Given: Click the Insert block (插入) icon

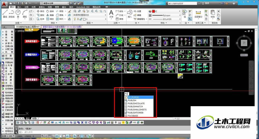Looking at the screenshot, I should click(130, 14).
